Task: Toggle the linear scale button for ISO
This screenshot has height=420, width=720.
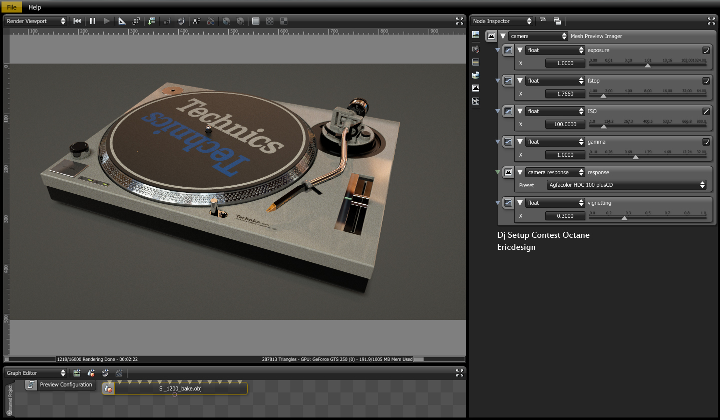Action: (706, 111)
